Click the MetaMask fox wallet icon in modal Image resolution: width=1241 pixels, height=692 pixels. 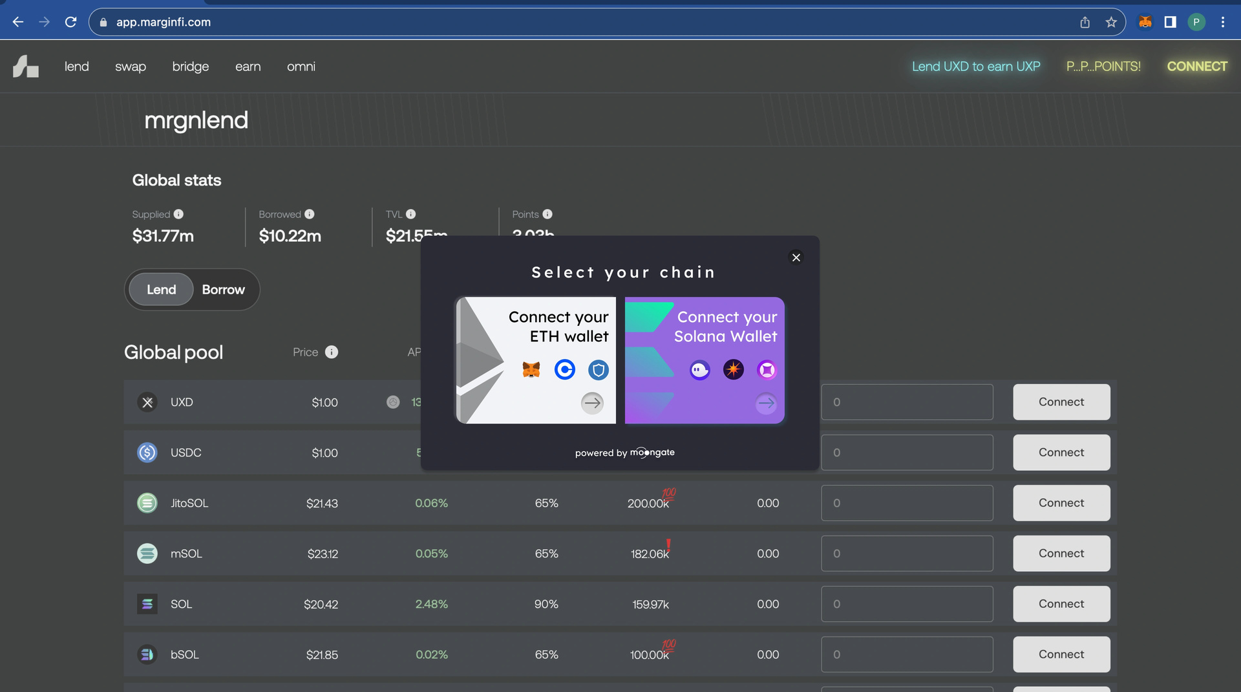point(531,370)
